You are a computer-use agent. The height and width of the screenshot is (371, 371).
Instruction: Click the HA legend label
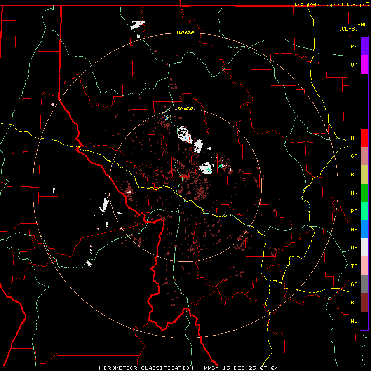(354, 138)
